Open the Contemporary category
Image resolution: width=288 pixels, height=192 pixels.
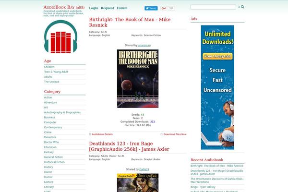pyautogui.click(x=53, y=127)
